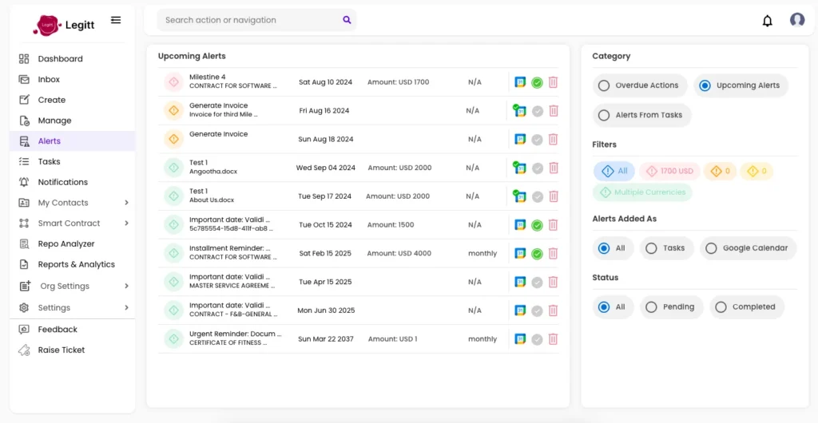
Task: Click the Legitt logo
Action: point(64,25)
